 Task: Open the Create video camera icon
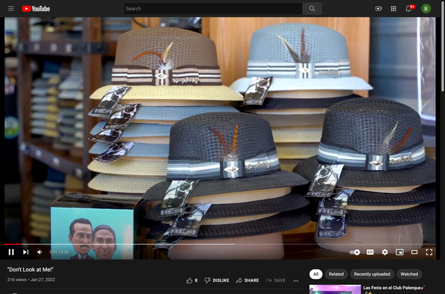(x=379, y=9)
